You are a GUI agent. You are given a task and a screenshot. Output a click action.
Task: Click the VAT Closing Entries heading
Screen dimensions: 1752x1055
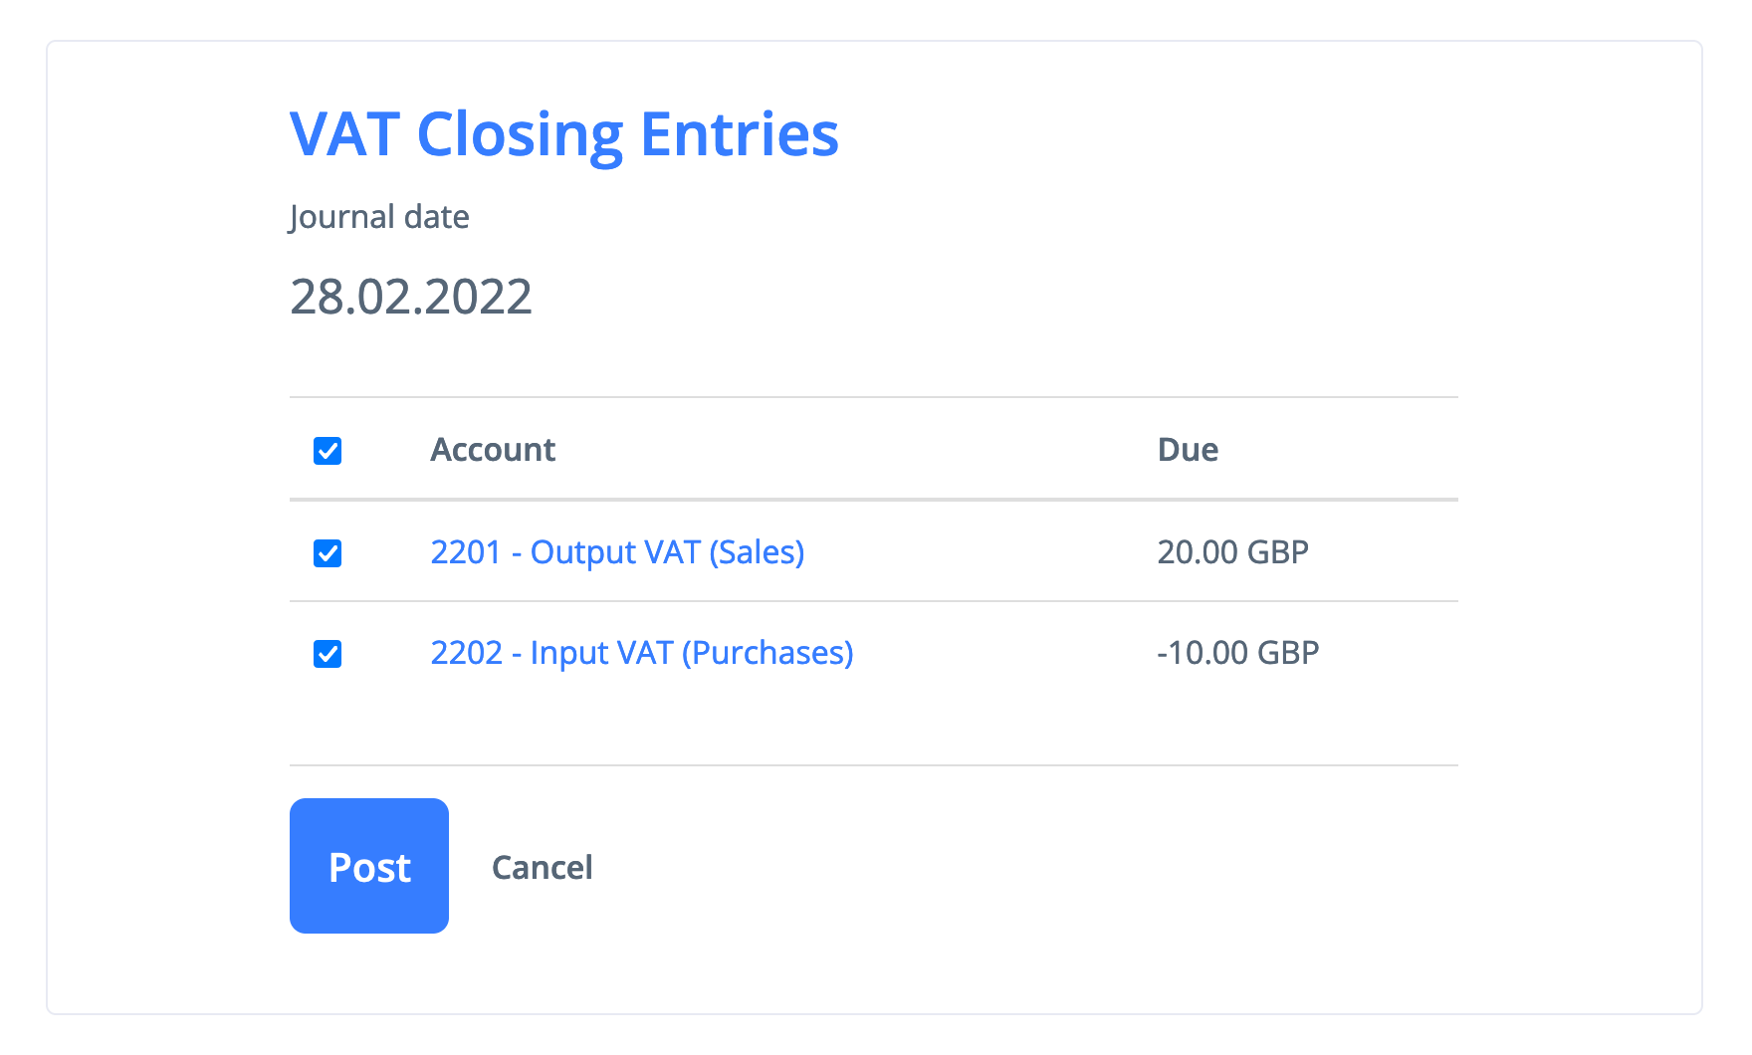(563, 134)
